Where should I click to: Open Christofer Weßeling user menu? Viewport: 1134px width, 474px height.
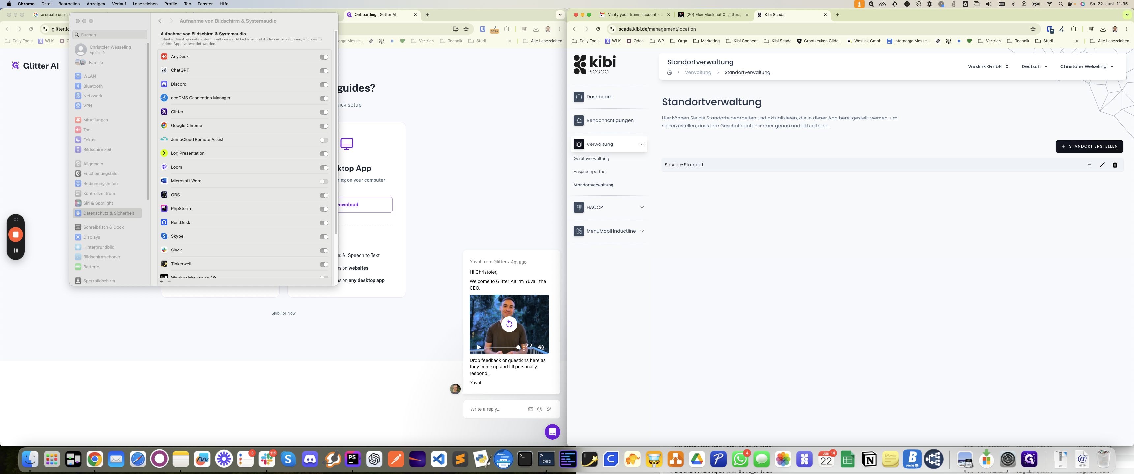1087,66
